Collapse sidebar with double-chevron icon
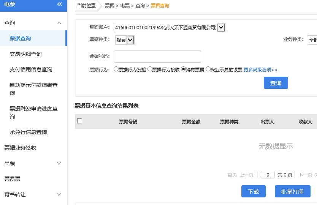Viewport: 317px width, 205px height. (59, 4)
